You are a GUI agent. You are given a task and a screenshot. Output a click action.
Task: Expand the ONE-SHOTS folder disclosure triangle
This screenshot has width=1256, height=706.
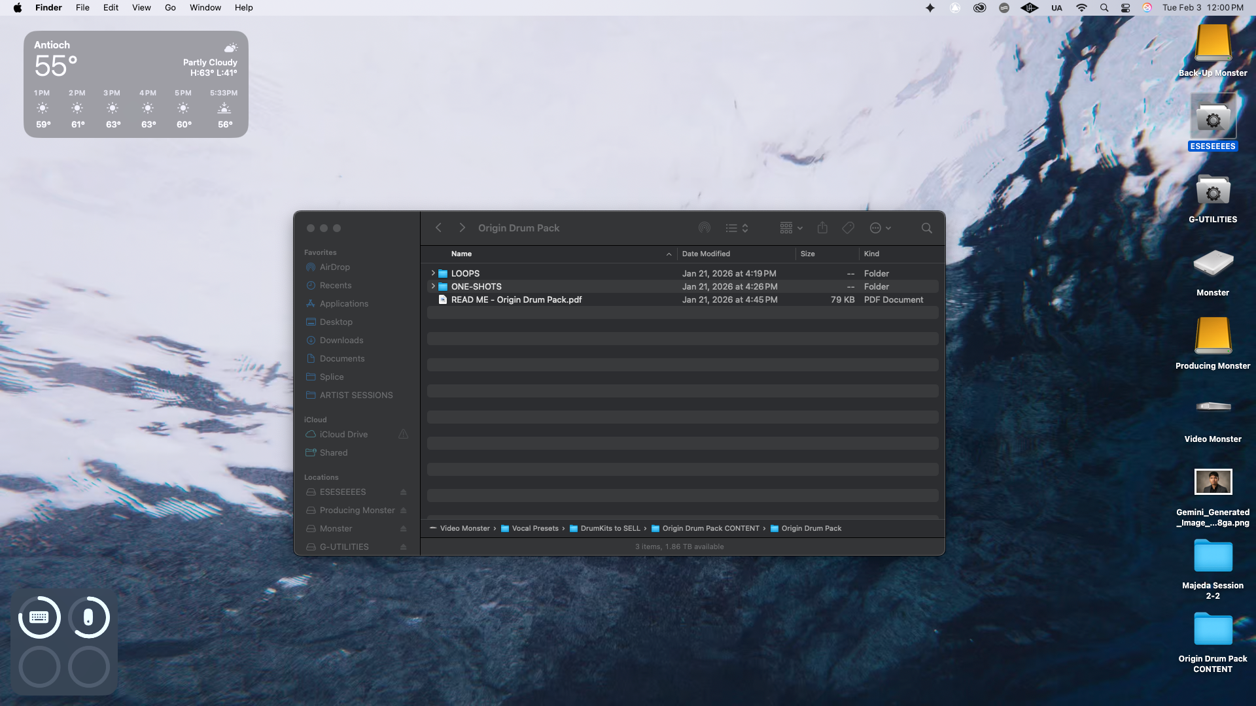432,286
